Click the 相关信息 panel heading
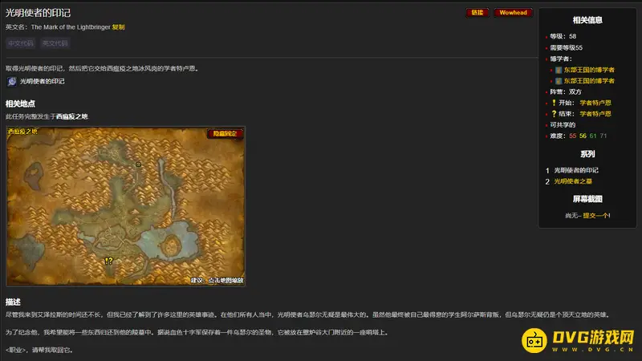 tap(587, 20)
